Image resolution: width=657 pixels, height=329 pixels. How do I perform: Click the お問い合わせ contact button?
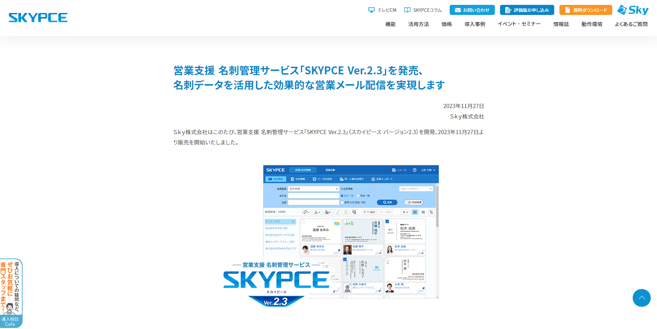[x=472, y=10]
